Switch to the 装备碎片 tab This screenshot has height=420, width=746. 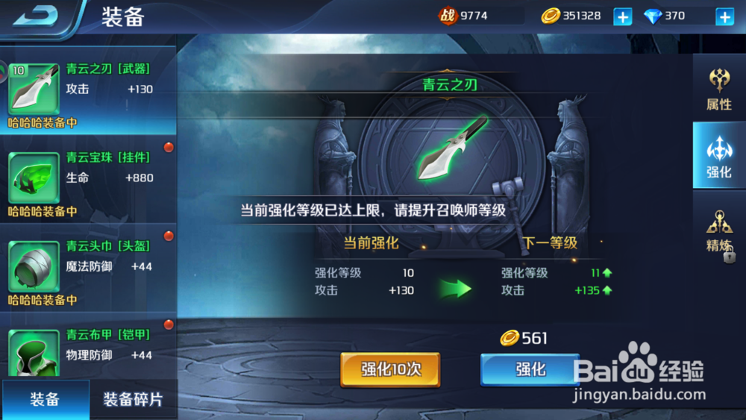pos(134,399)
